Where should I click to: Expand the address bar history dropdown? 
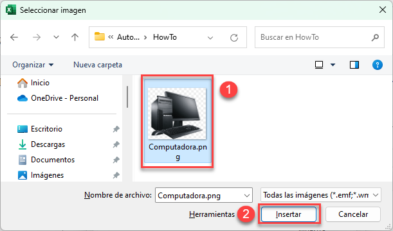click(x=210, y=38)
